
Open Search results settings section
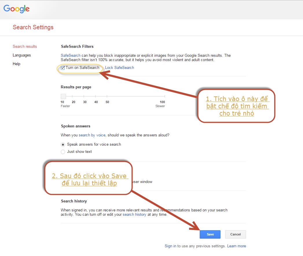click(x=25, y=46)
